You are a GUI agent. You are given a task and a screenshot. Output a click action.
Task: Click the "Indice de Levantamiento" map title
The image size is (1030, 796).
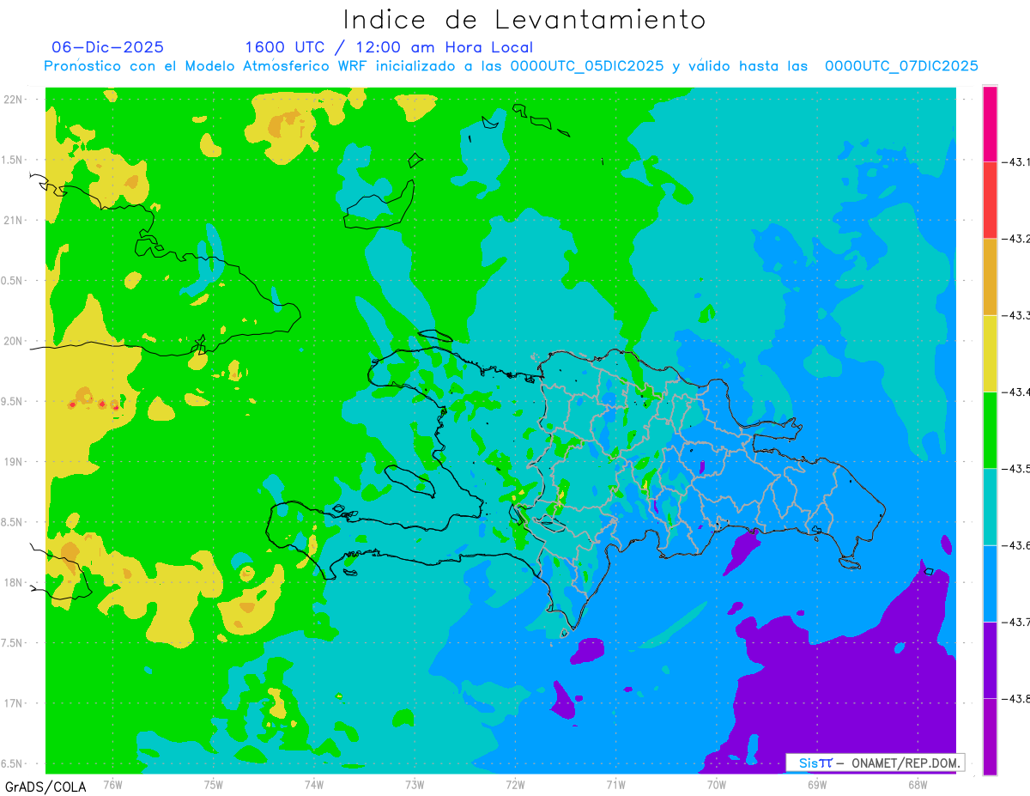point(524,20)
